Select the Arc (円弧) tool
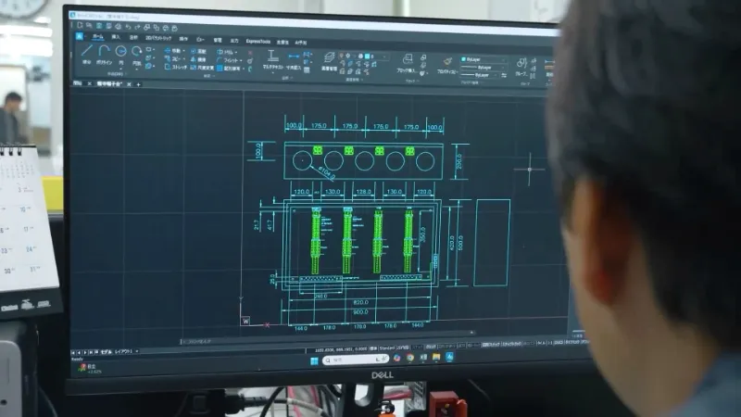This screenshot has height=417, width=741. tap(136, 51)
